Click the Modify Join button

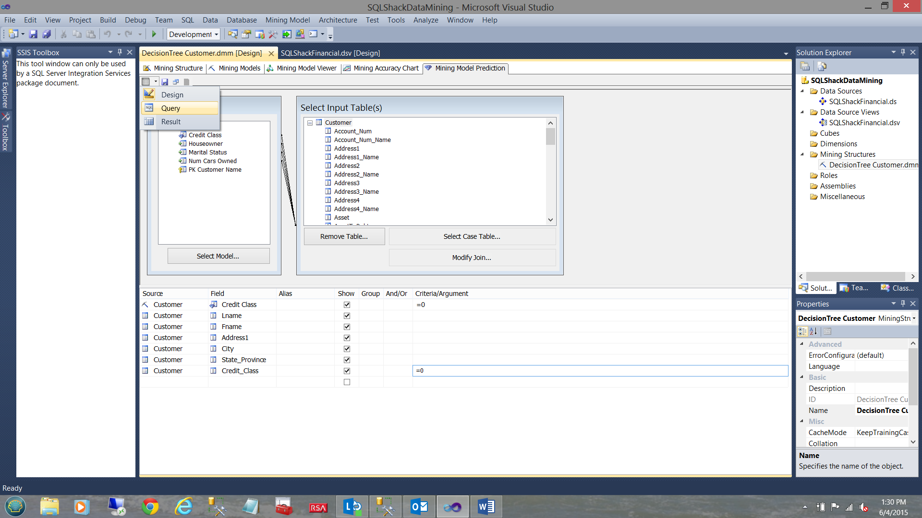coord(472,258)
